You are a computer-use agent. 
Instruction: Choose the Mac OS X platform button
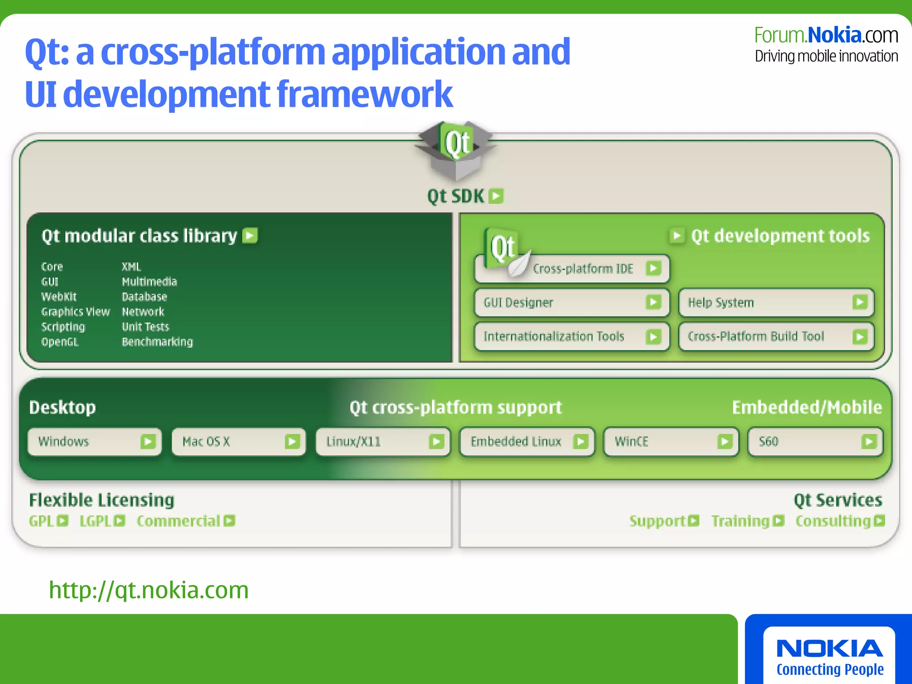point(239,442)
